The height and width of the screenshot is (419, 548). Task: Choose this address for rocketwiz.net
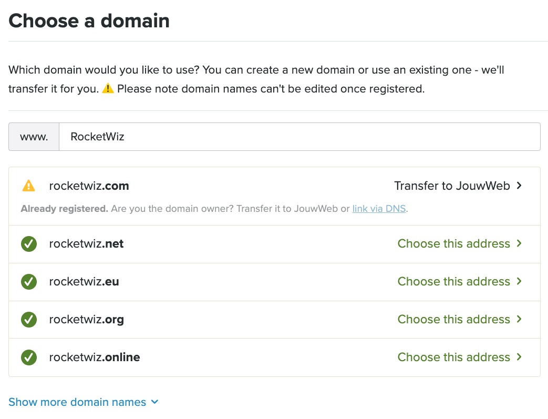pyautogui.click(x=453, y=243)
